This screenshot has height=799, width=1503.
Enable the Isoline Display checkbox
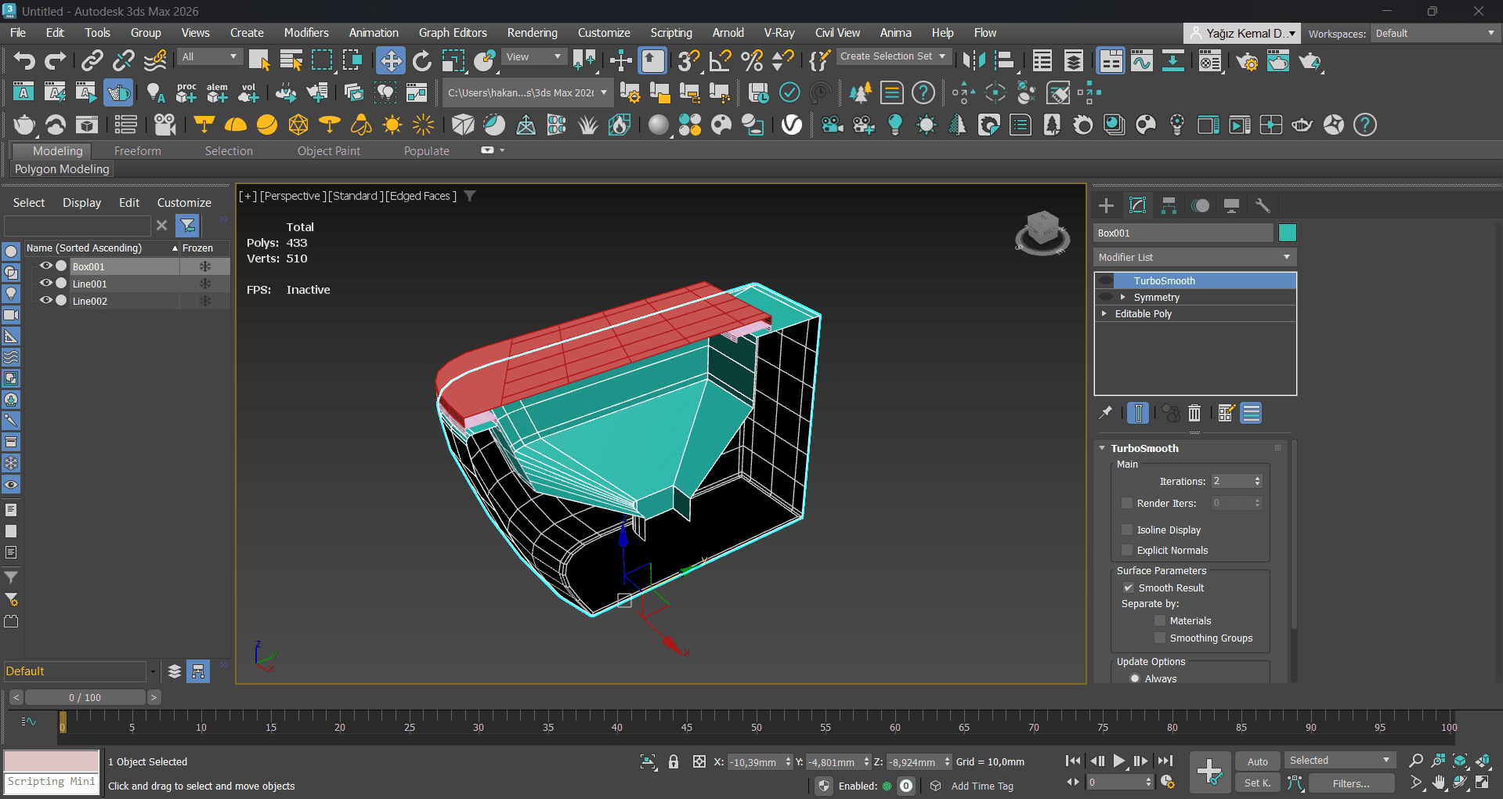tap(1127, 530)
